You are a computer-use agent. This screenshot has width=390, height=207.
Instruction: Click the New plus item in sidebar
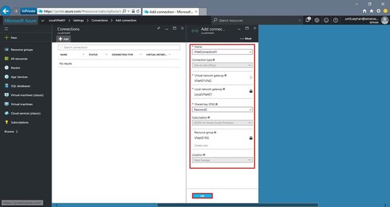[x=11, y=38]
